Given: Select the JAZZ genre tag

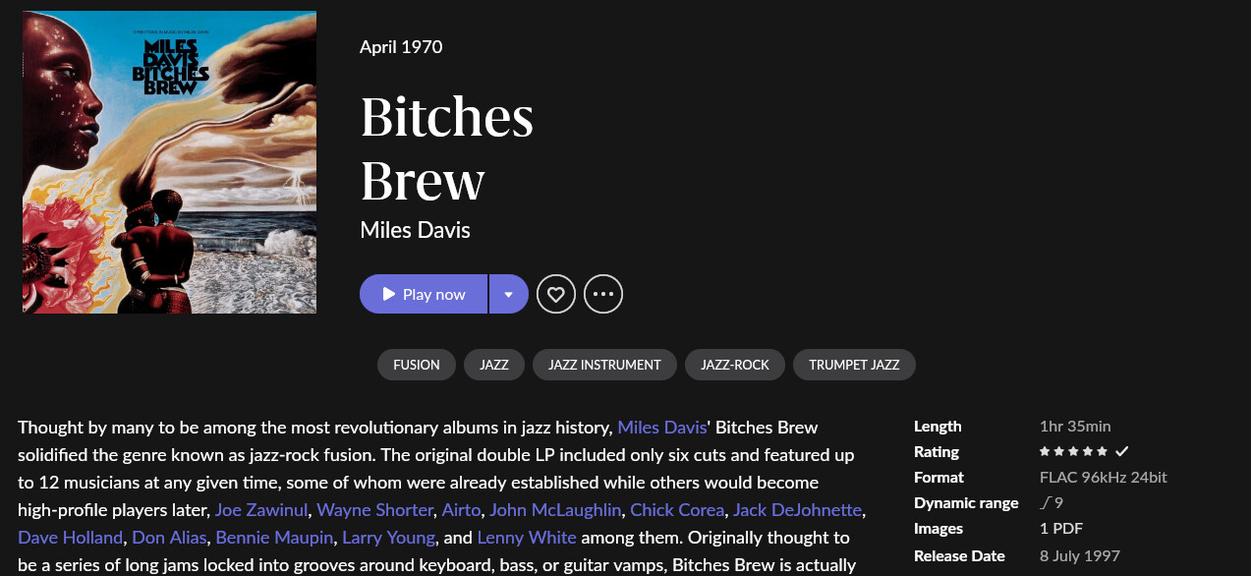Looking at the screenshot, I should click(x=493, y=364).
